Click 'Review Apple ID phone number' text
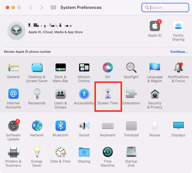 (x=27, y=52)
